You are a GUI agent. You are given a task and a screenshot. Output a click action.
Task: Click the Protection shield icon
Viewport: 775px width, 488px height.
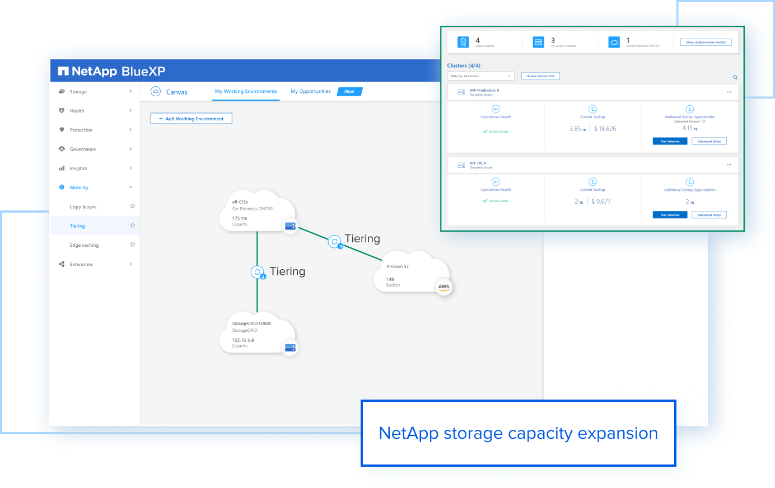(x=62, y=129)
